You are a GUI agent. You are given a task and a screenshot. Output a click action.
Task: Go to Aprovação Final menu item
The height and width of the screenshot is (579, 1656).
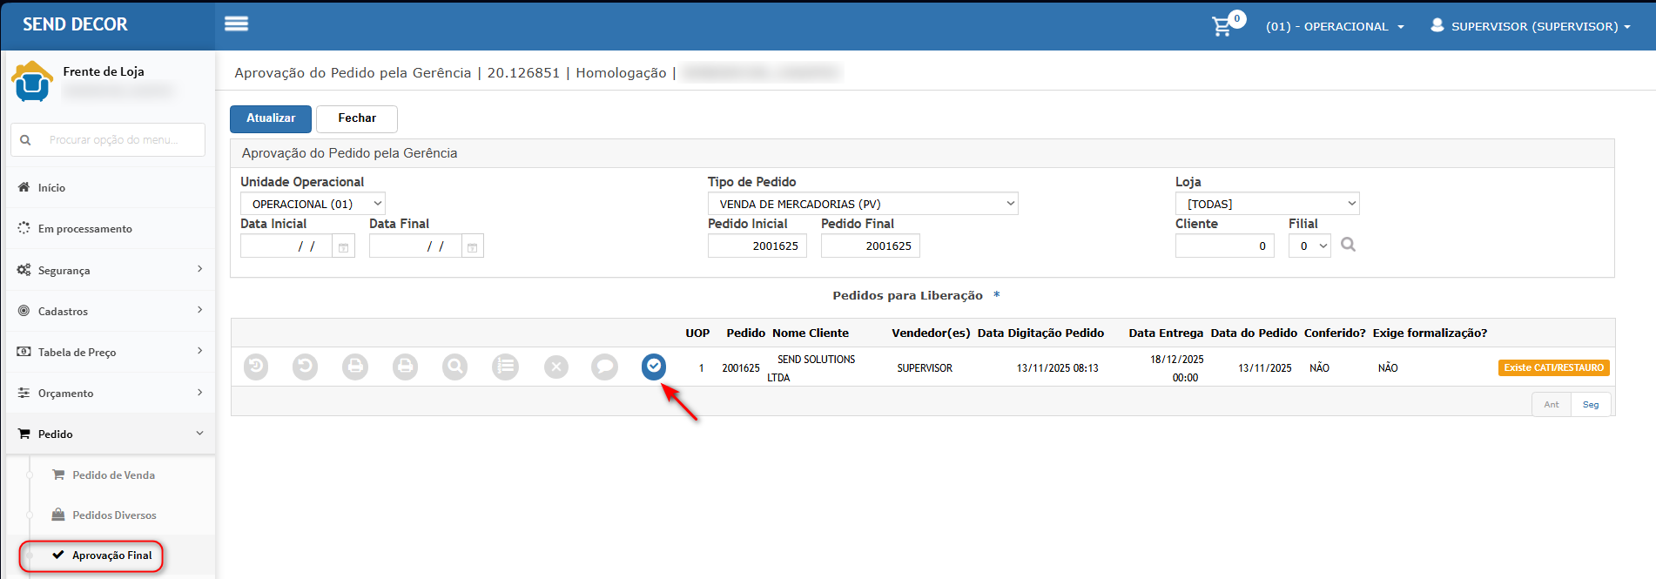(111, 555)
